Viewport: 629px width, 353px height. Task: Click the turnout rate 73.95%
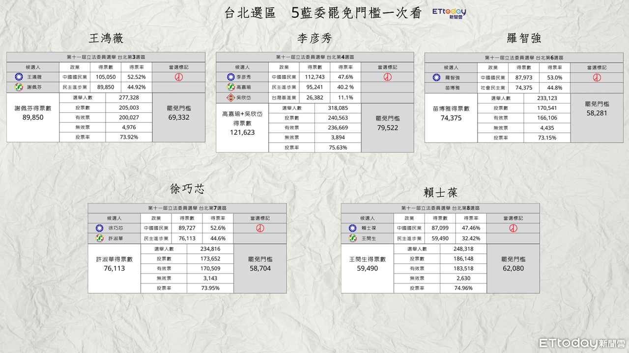click(x=210, y=288)
